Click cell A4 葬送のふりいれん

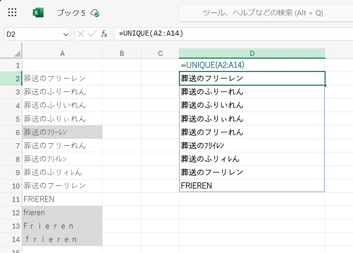coord(62,105)
